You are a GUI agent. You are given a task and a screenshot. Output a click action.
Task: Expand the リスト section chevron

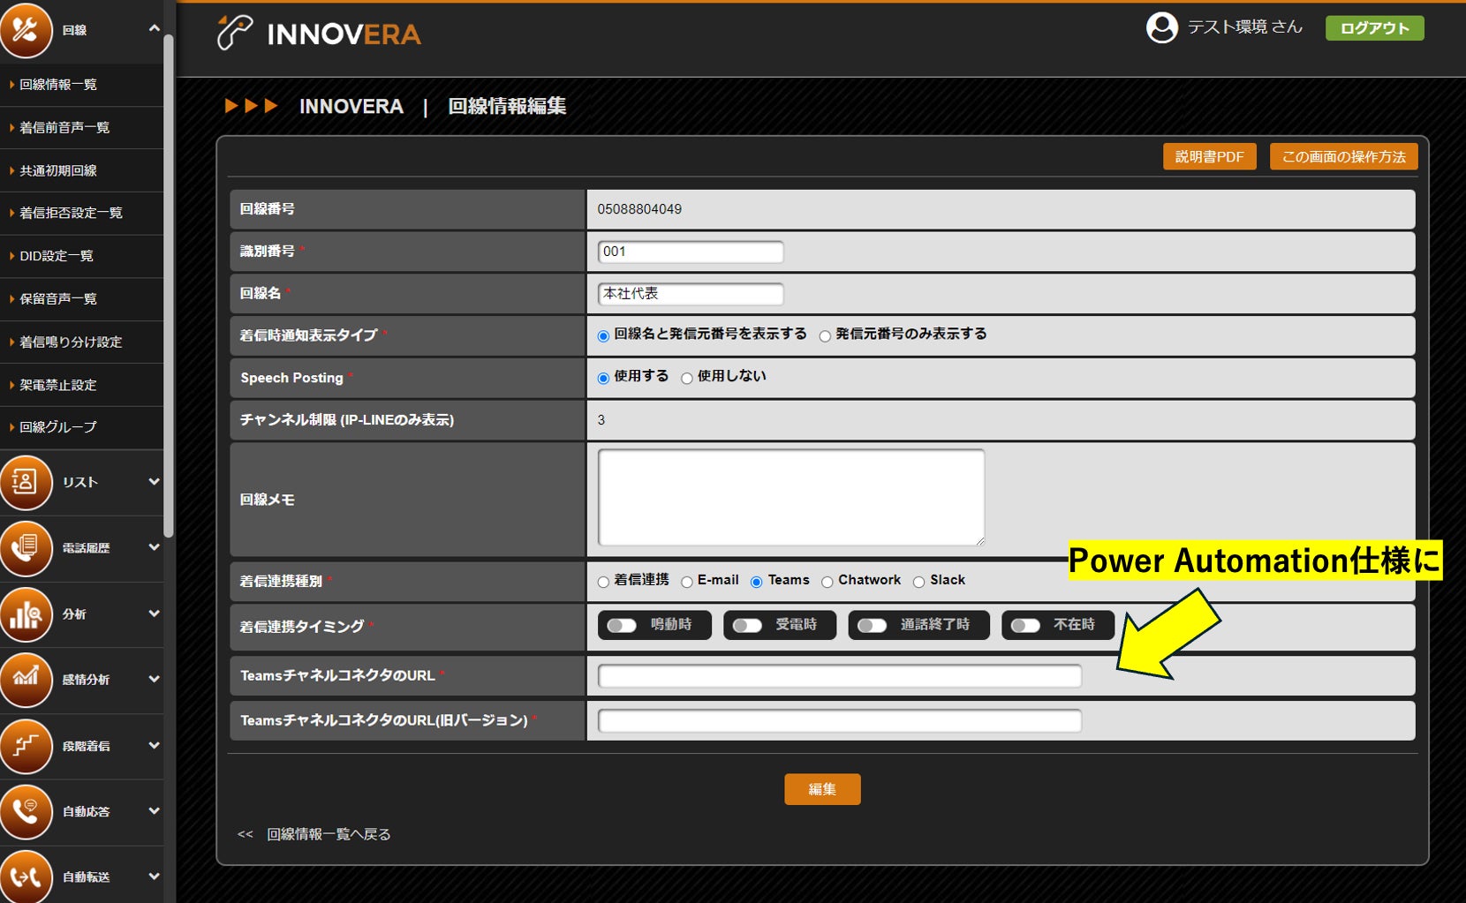coord(155,482)
